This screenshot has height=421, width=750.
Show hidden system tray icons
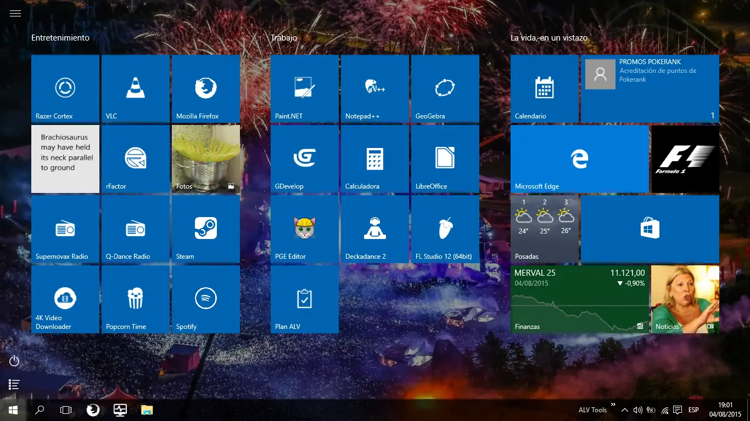(624, 410)
